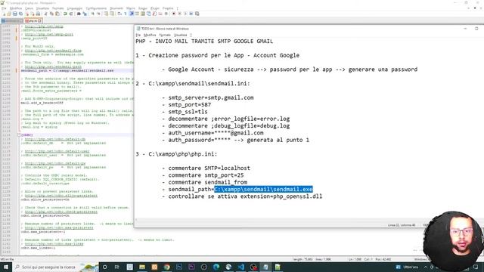The image size is (484, 272).
Task: Click 'Linea 22, colonna 40' in the status bar
Action: coord(402,225)
